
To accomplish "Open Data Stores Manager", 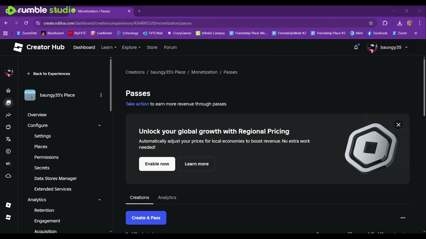I will pos(56,179).
